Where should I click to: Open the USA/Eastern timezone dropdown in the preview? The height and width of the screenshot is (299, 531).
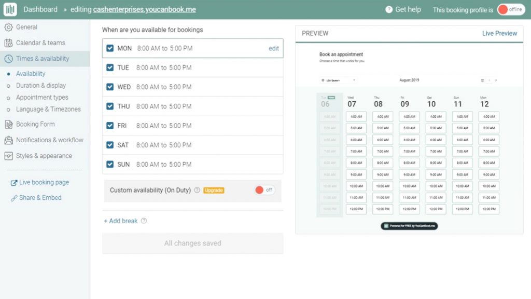click(x=338, y=80)
